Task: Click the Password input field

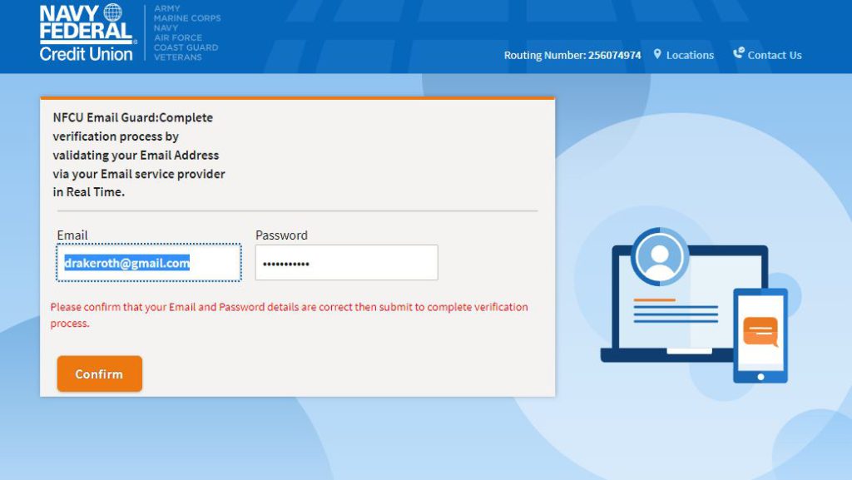Action: click(x=347, y=263)
